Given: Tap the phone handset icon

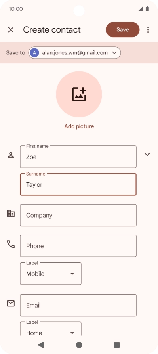Looking at the screenshot, I should 11,244.
